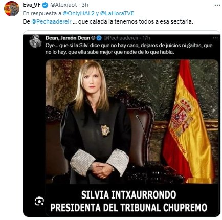The image size is (222, 220).
Task: Click the grey @Pechaadereir handle in the embedded tweet
Action: (121, 38)
